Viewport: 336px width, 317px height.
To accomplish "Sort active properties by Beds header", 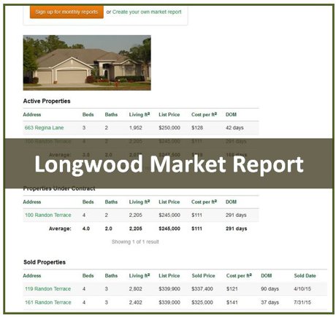I will click(x=88, y=115).
